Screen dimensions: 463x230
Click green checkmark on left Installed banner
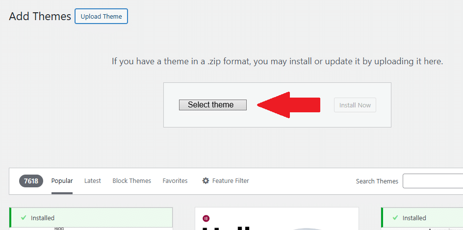tap(24, 218)
